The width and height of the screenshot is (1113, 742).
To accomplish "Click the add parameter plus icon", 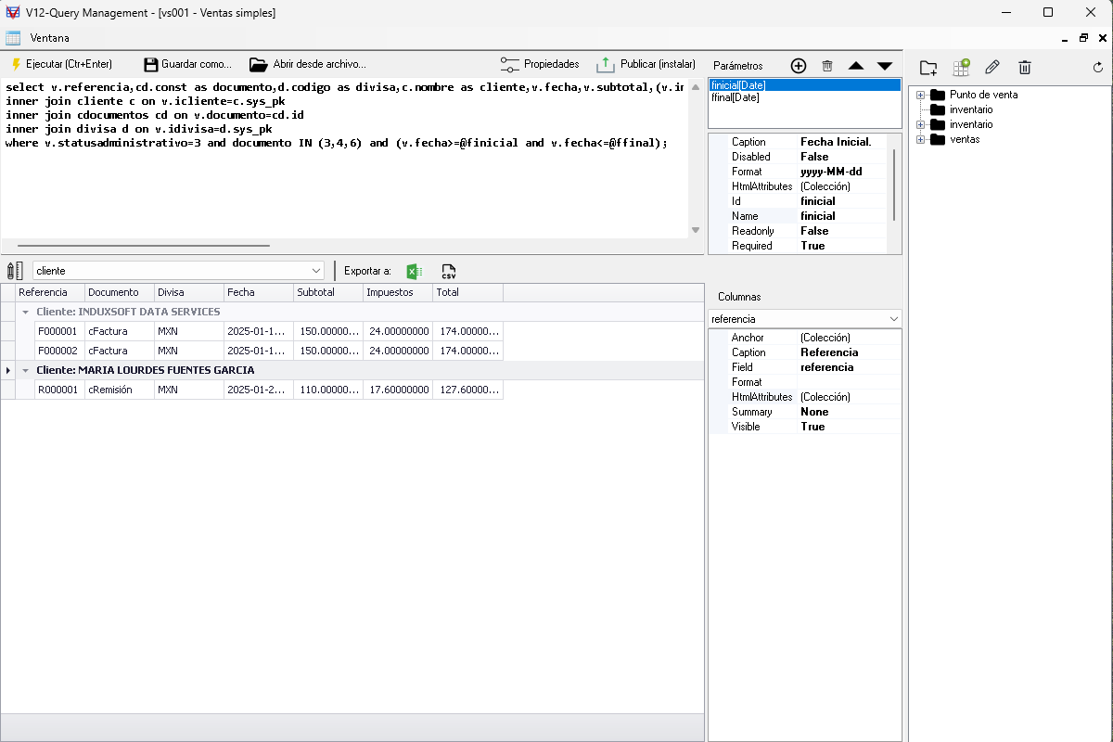I will 798,66.
